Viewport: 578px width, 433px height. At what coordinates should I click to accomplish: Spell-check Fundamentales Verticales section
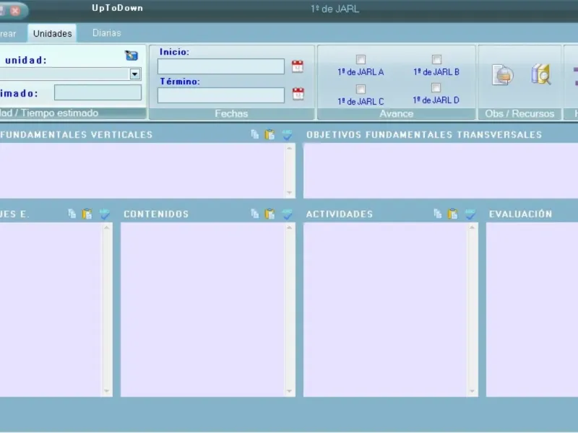click(x=287, y=135)
